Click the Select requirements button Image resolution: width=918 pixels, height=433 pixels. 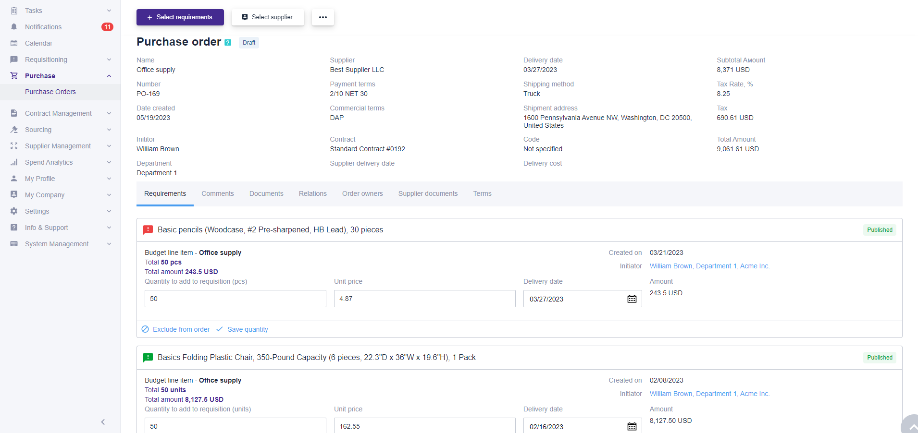point(180,17)
